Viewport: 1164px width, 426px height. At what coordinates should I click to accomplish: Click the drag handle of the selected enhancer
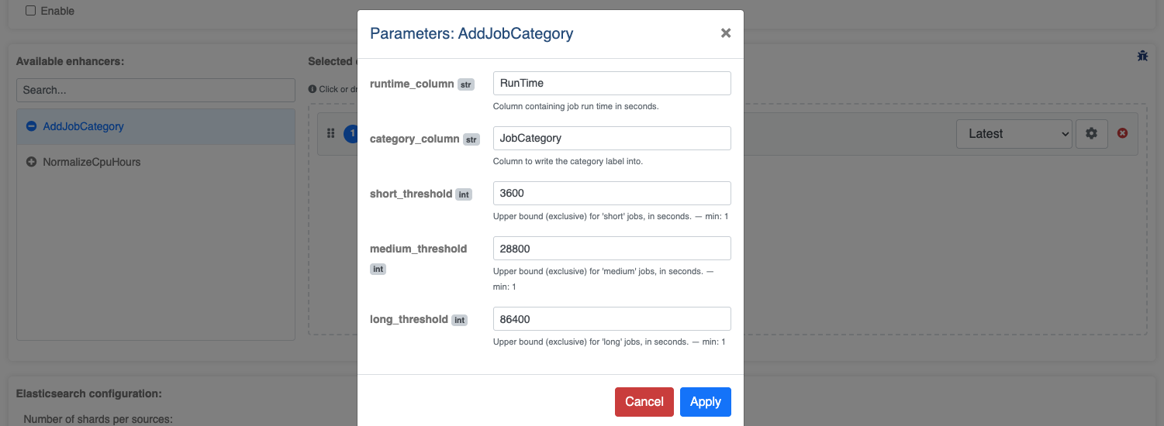[331, 133]
